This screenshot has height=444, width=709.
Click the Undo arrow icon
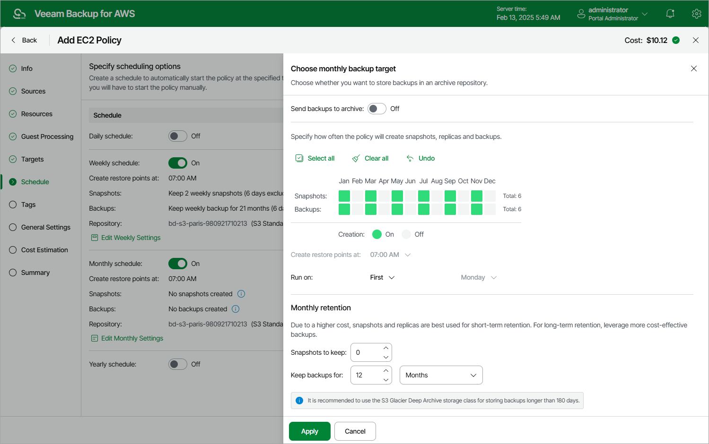click(x=410, y=158)
